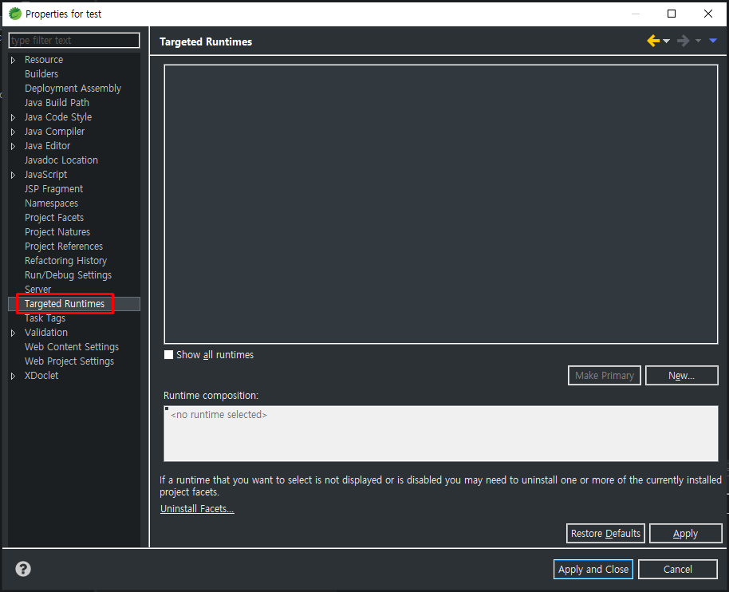Select Java Compiler label

pos(54,132)
